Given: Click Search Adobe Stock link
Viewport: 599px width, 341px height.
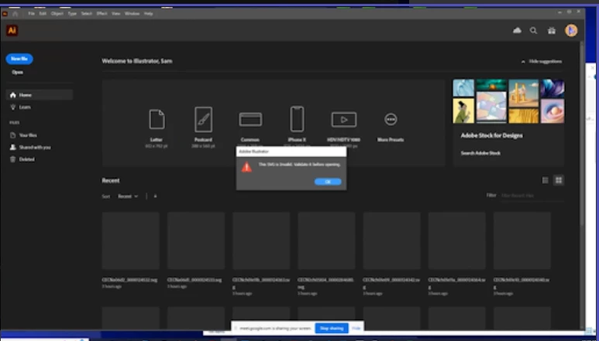Looking at the screenshot, I should 480,153.
